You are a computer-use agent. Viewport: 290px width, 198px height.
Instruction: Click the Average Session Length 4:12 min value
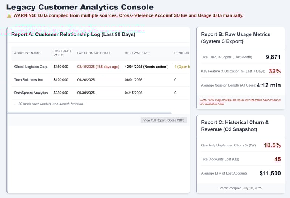pos(268,85)
